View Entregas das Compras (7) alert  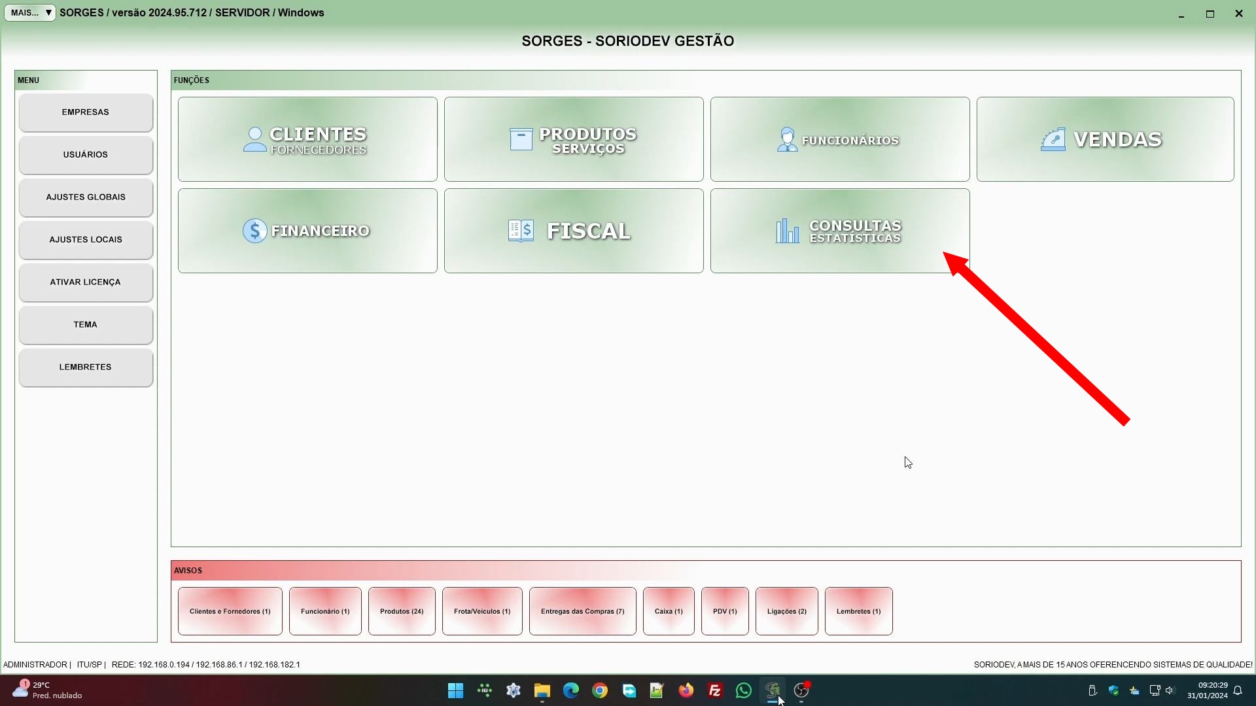[582, 611]
